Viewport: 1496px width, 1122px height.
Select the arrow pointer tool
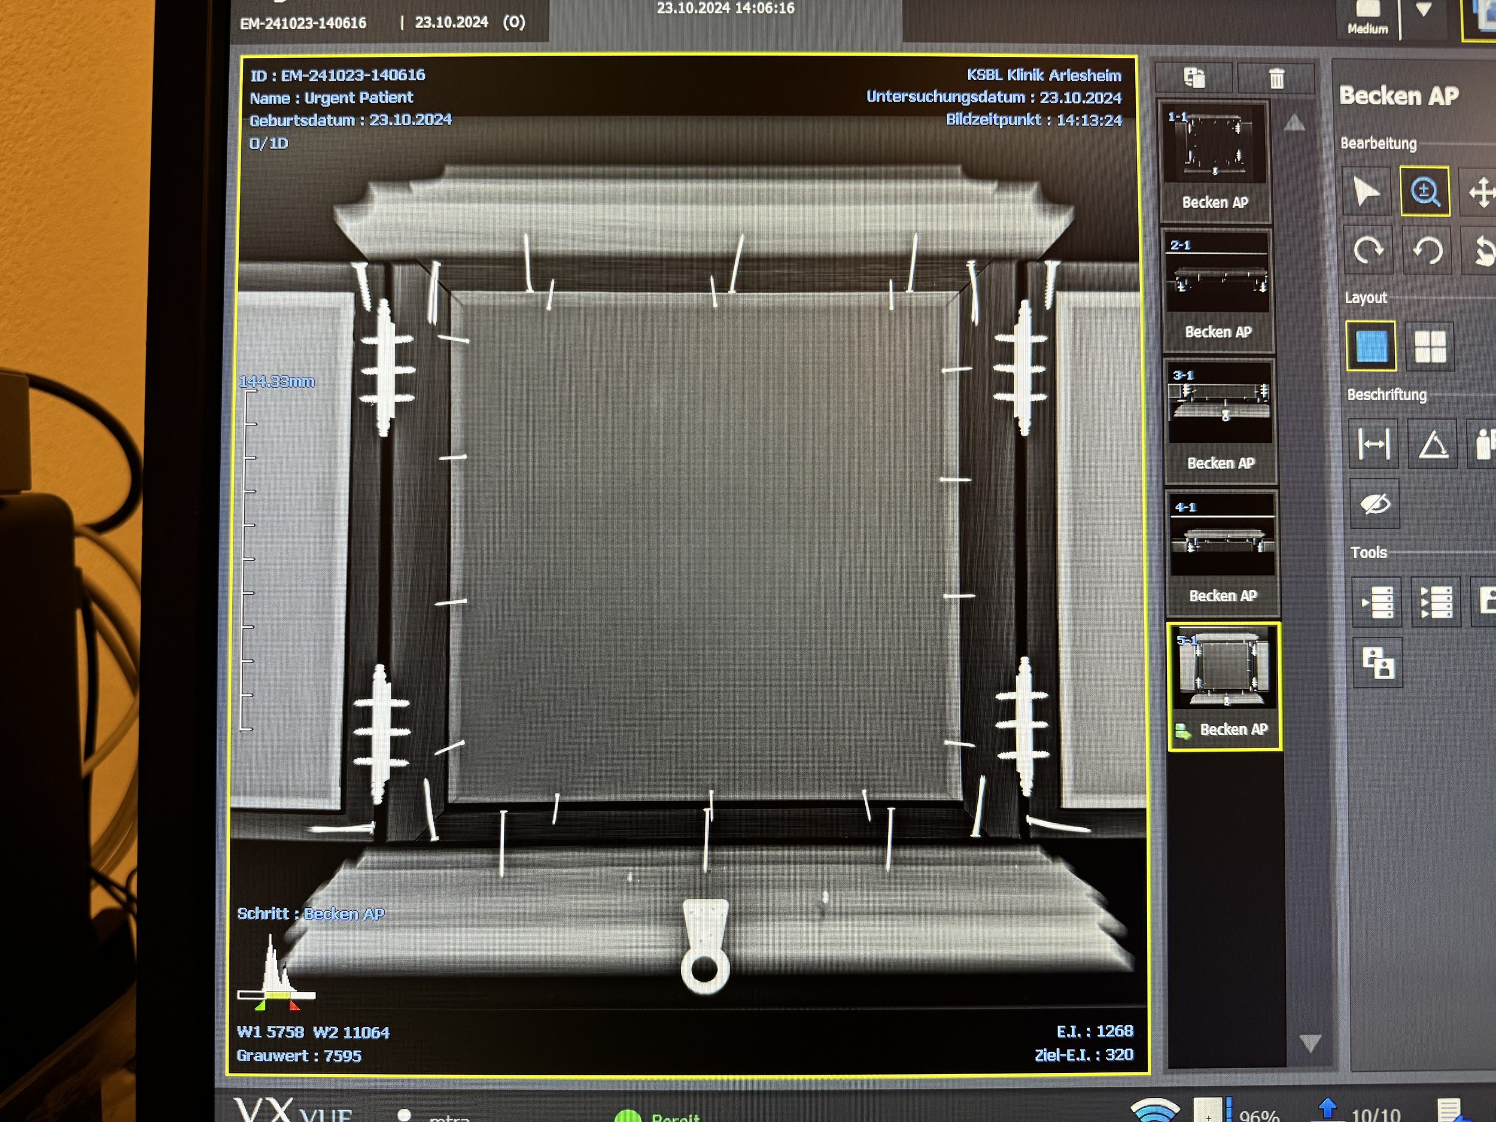1366,191
